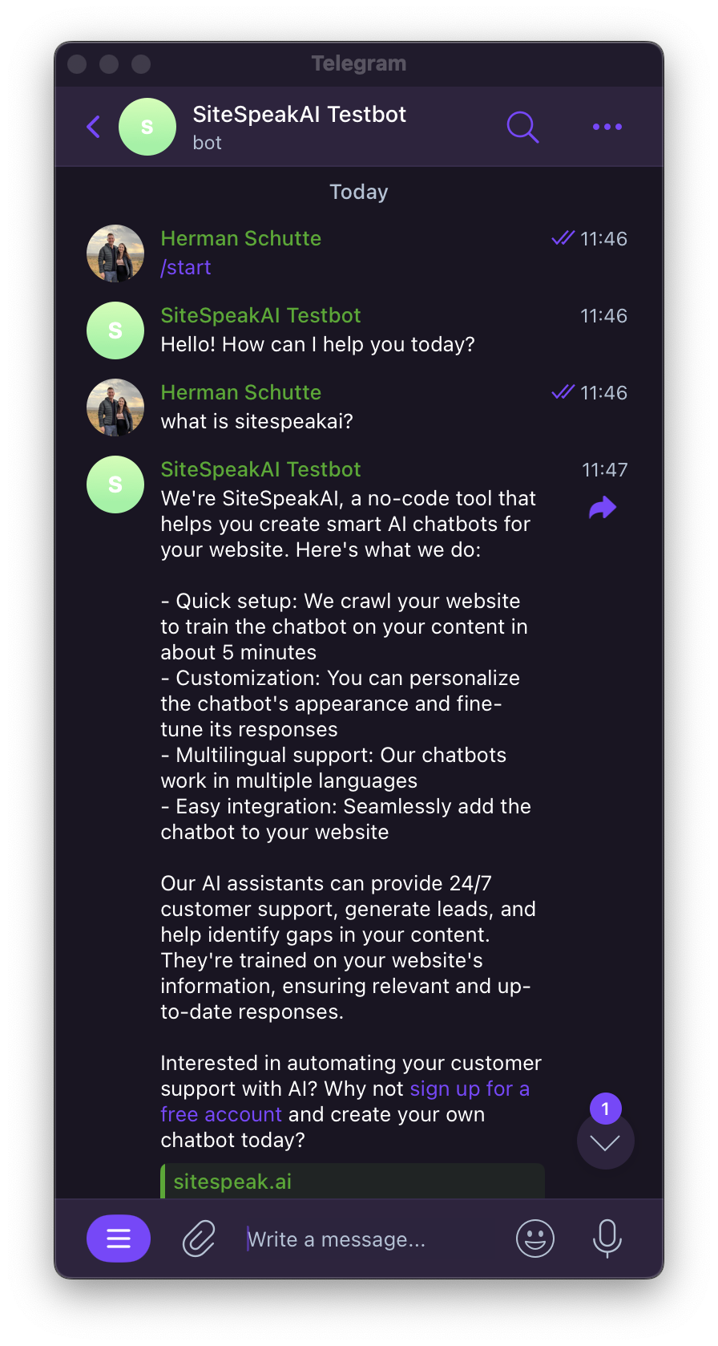
Task: Click the back arrow in chat header
Action: 94,127
